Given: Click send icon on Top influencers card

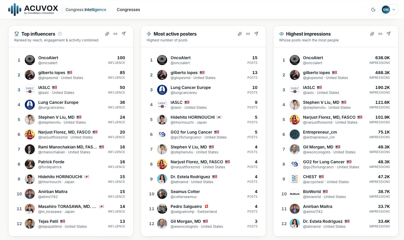Looking at the screenshot, I should click(124, 34).
